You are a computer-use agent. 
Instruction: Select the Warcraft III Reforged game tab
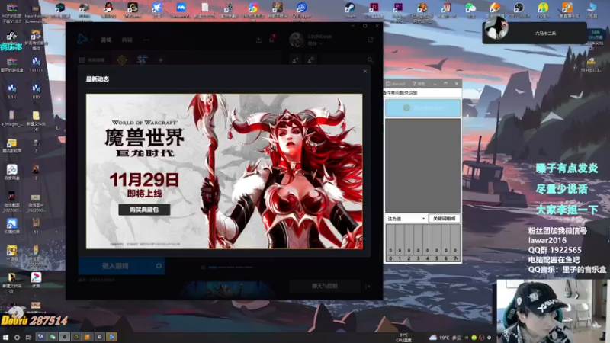pos(142,59)
